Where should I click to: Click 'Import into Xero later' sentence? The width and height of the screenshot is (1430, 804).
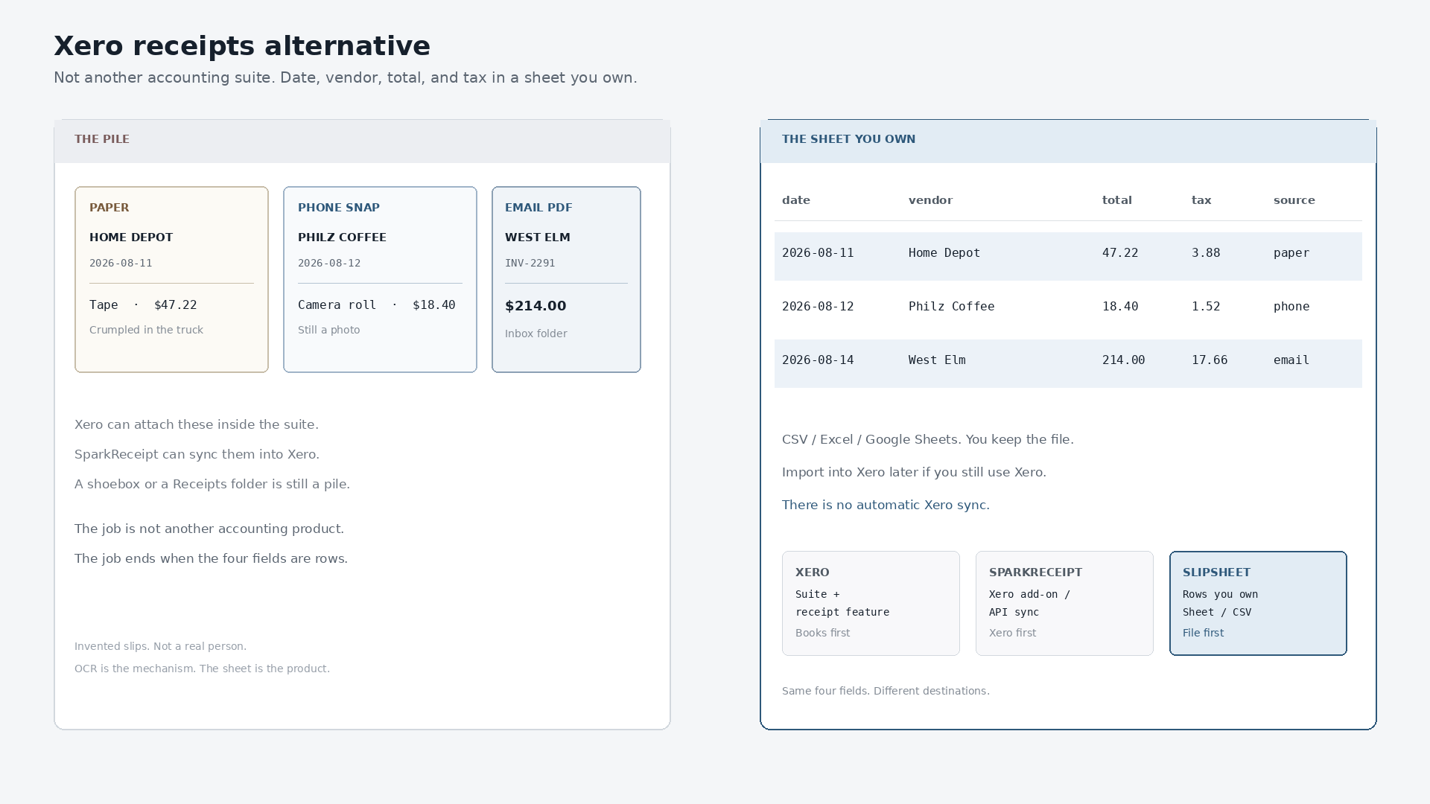(x=914, y=472)
